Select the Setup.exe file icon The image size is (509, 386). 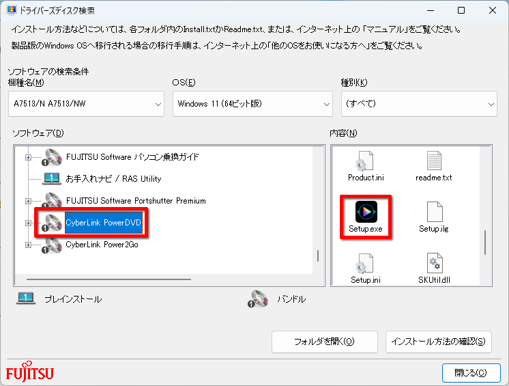tap(366, 211)
